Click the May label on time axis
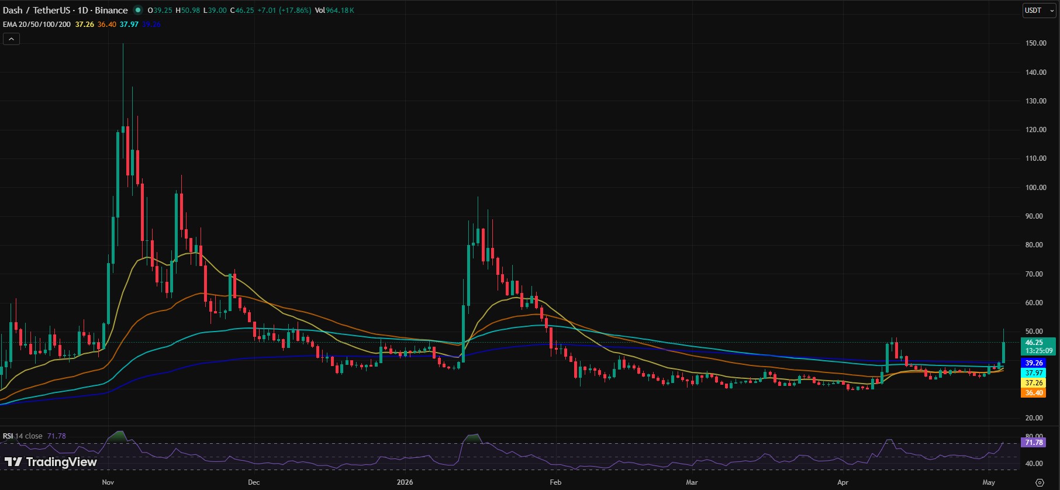Screen dimensions: 1060x490 pyautogui.click(x=989, y=482)
